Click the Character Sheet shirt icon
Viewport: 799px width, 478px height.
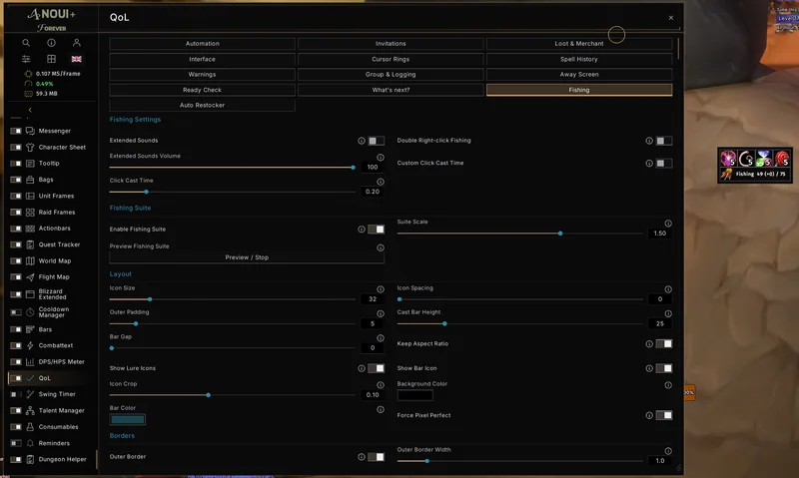click(x=30, y=147)
